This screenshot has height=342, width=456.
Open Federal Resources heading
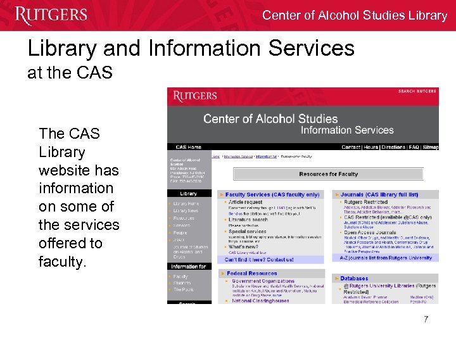coord(252,274)
